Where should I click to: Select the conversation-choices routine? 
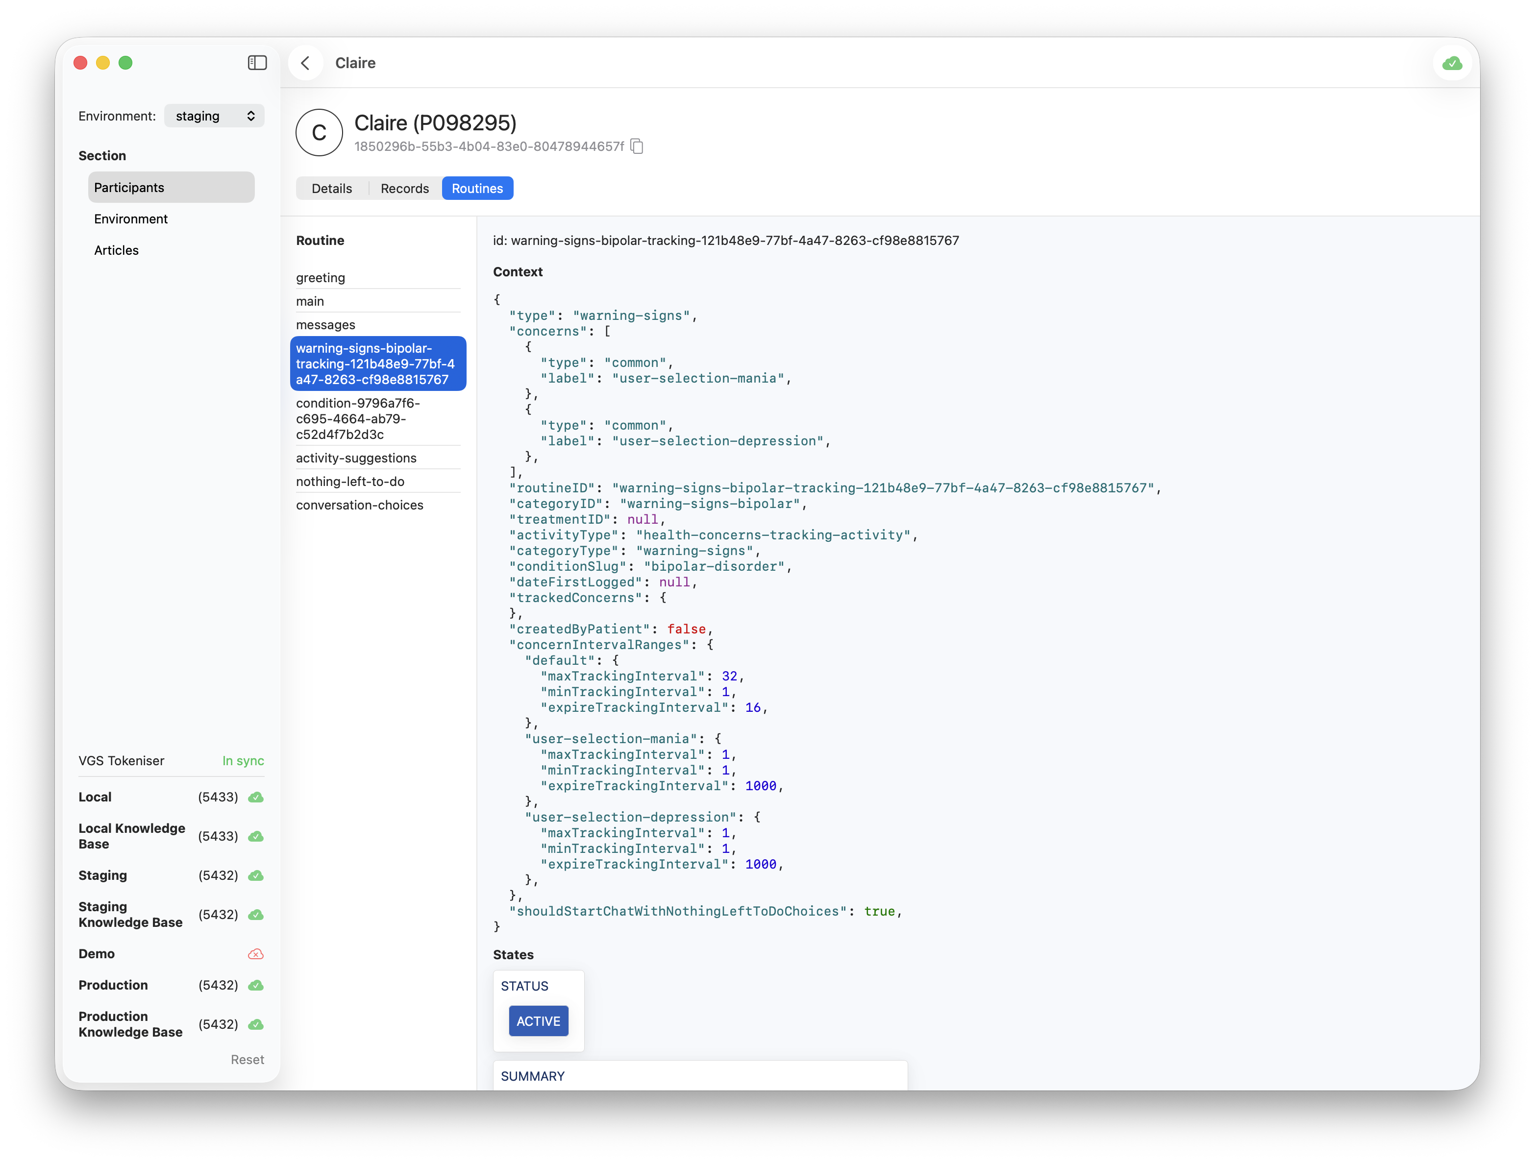(x=359, y=505)
